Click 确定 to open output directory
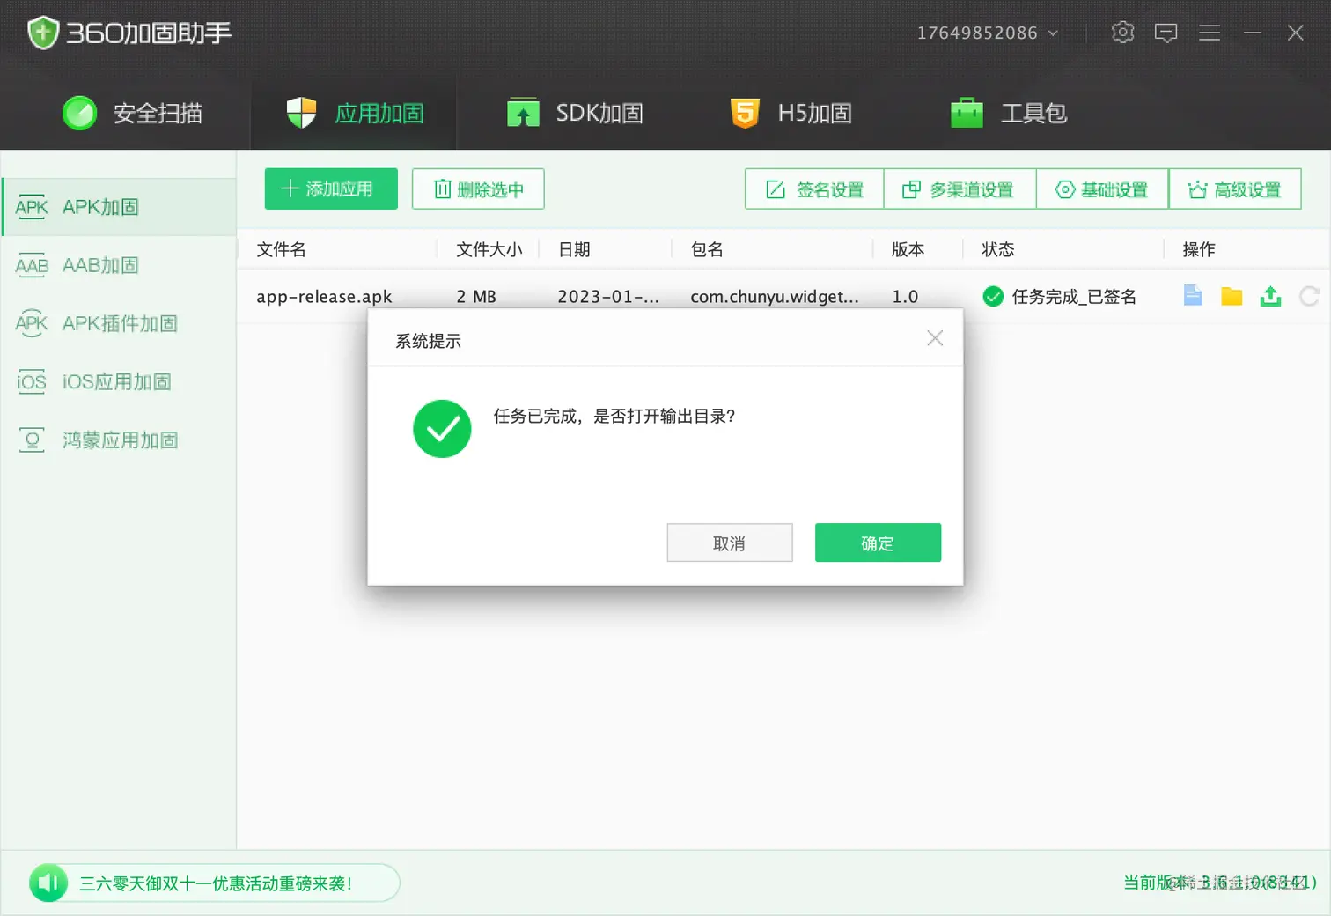 [x=878, y=543]
